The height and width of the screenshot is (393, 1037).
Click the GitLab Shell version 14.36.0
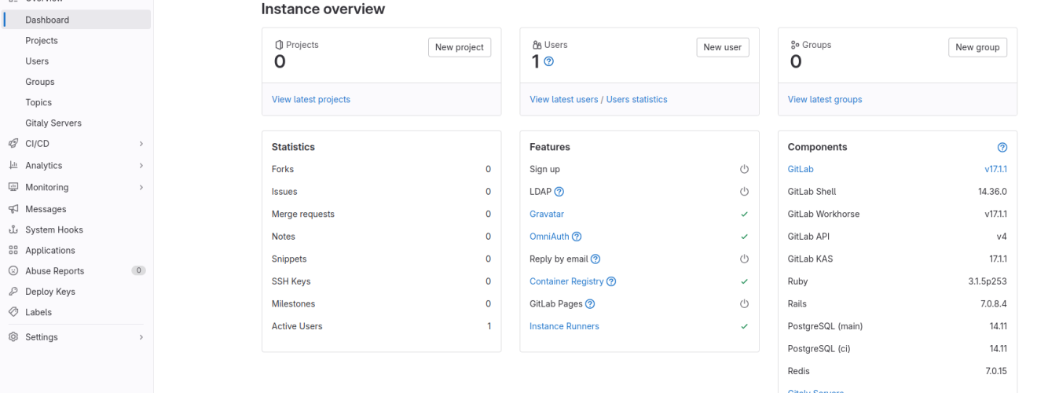992,192
